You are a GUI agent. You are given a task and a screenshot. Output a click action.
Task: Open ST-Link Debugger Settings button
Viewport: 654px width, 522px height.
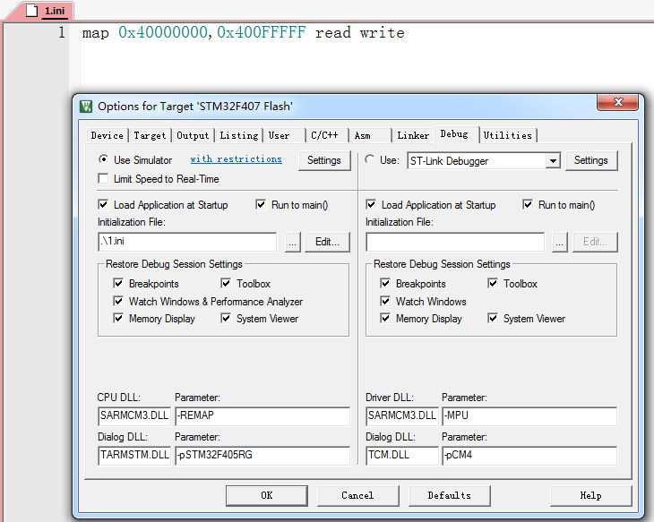point(591,160)
